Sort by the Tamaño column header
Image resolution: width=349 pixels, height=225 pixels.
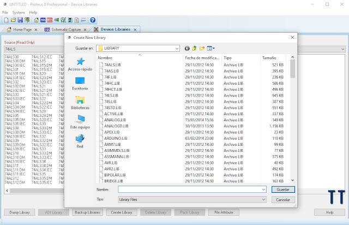(273, 58)
